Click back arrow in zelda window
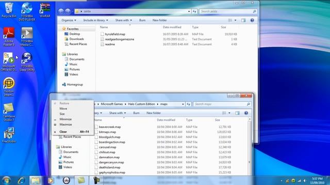 pyautogui.click(x=61, y=11)
